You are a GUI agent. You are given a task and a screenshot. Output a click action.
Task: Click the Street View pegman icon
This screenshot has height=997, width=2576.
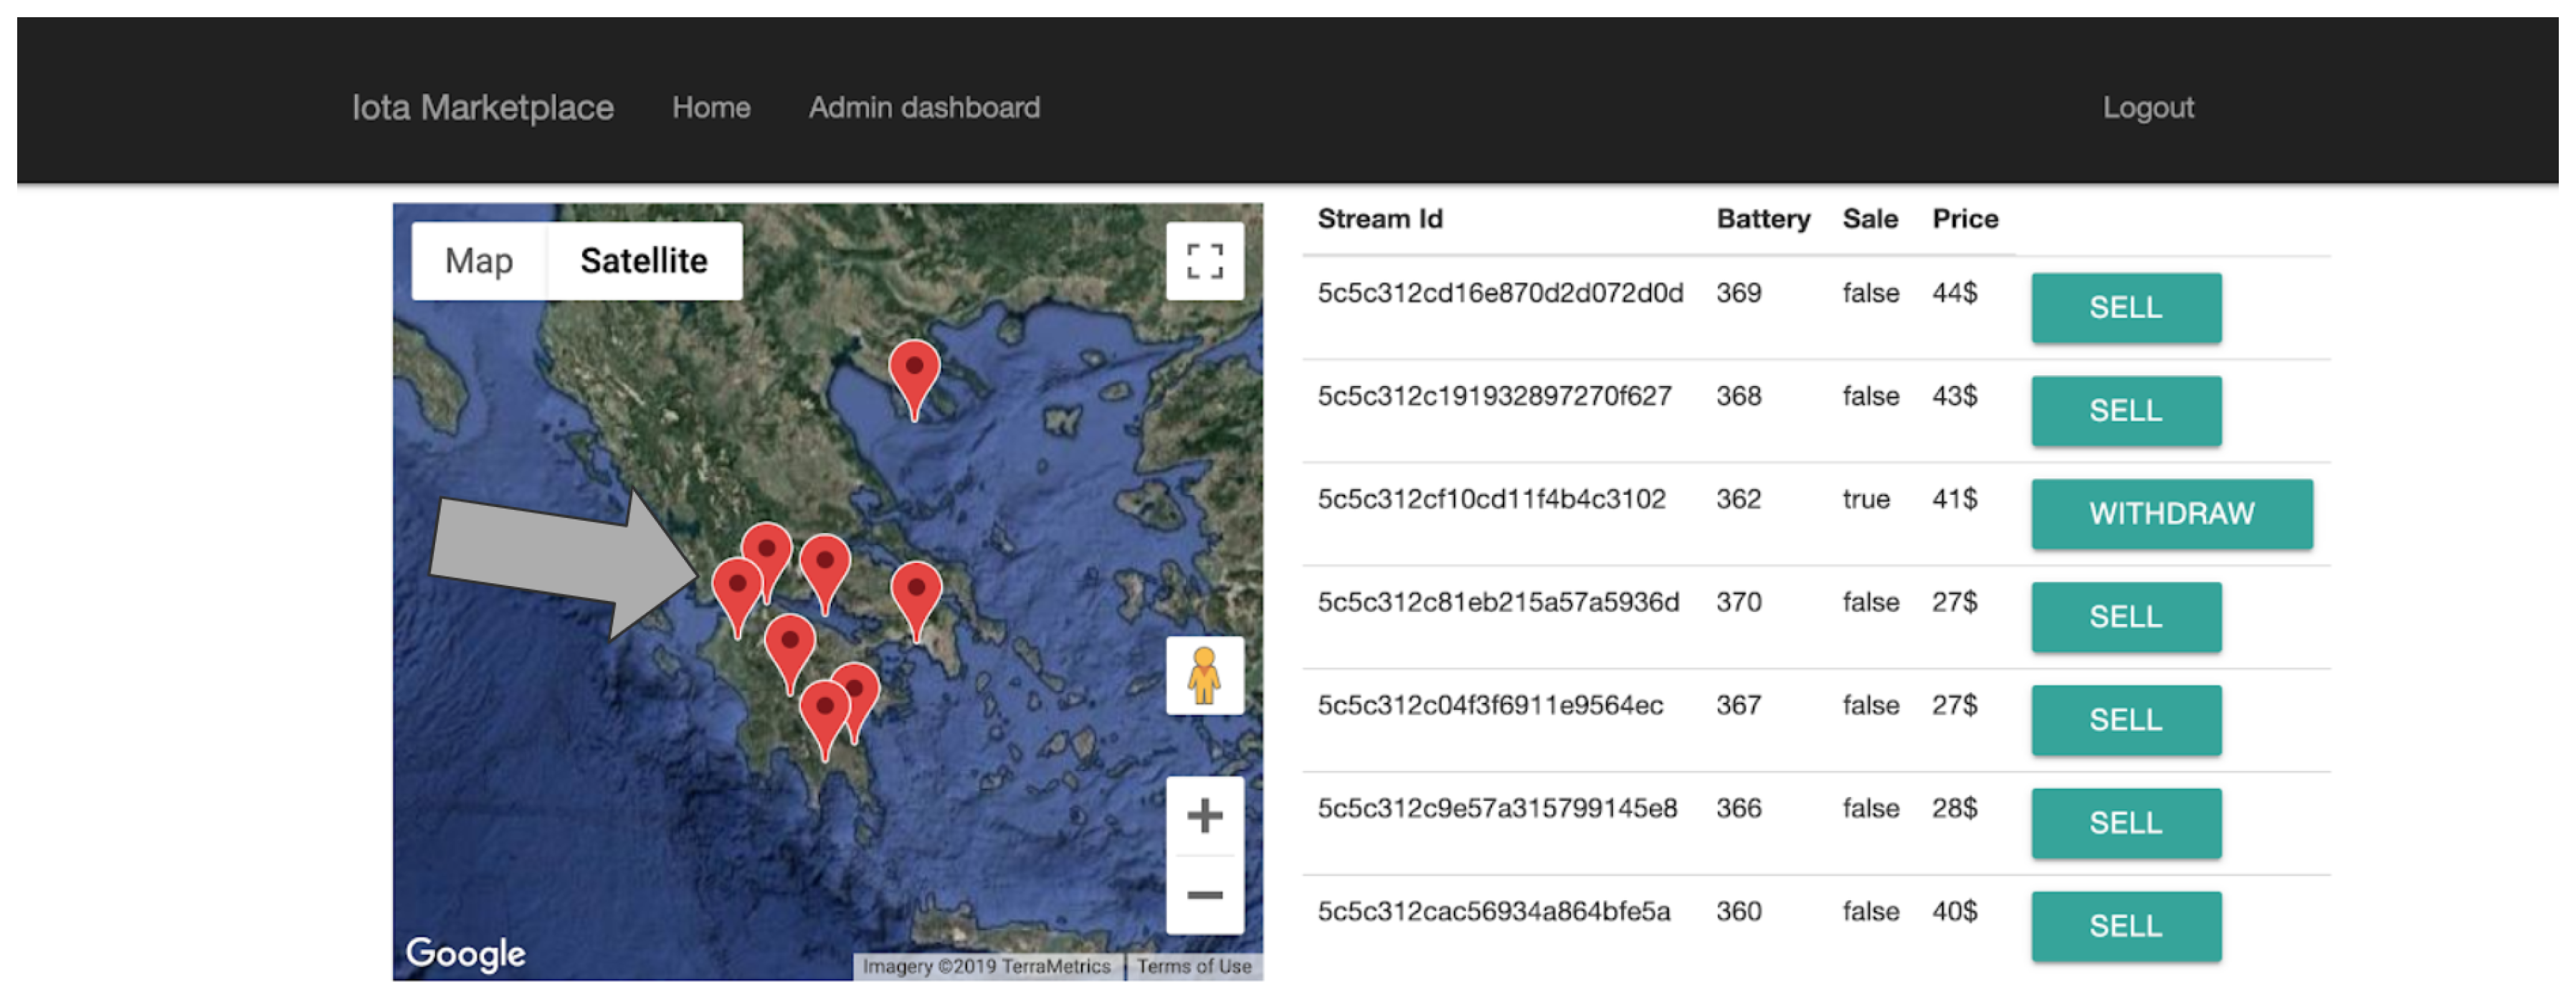(1204, 676)
